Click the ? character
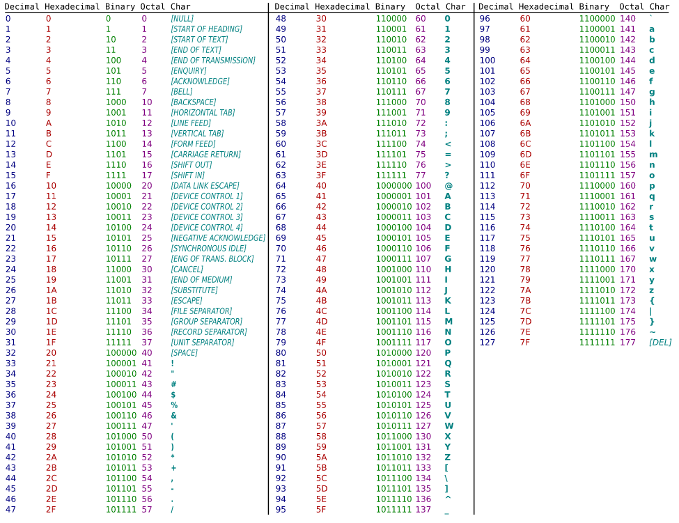This screenshot has width=679, height=523. [447, 175]
